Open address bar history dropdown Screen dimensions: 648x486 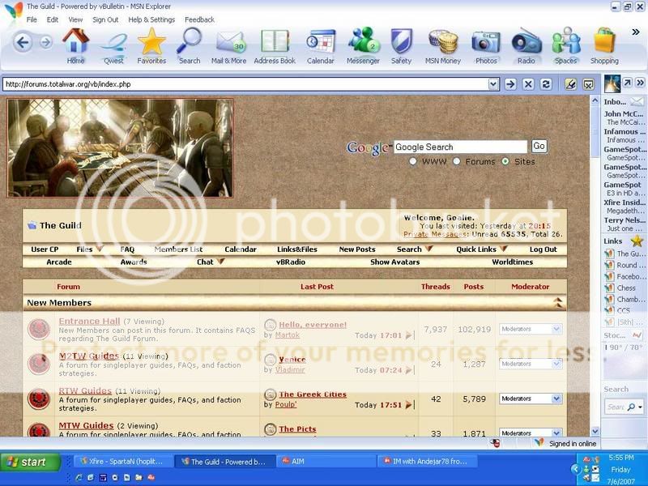(x=493, y=84)
